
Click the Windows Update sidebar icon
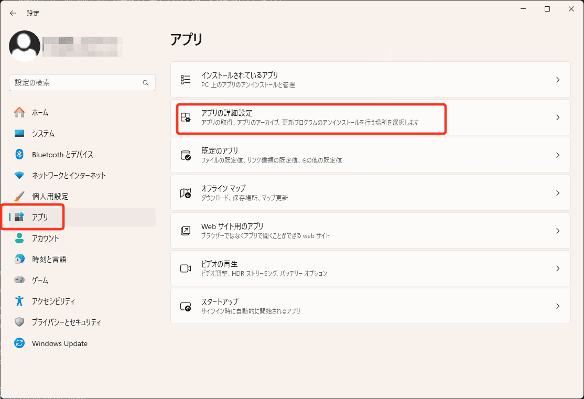point(18,343)
